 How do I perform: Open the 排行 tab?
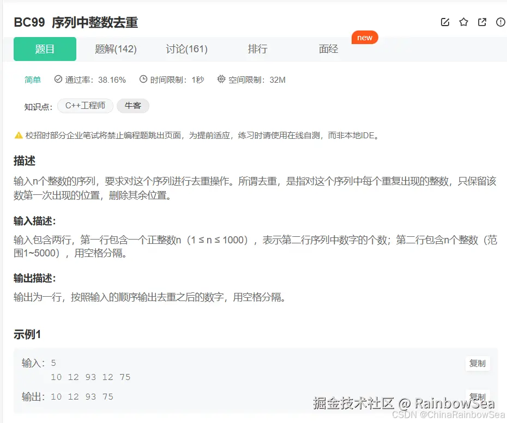pos(257,48)
